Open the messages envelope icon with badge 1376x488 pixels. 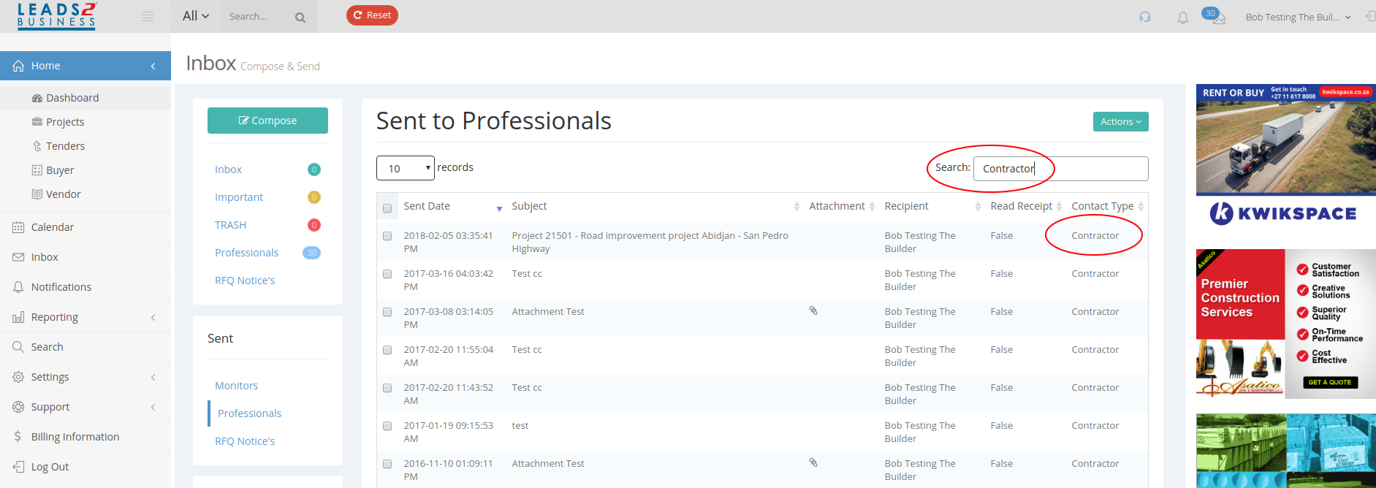[x=1215, y=16]
